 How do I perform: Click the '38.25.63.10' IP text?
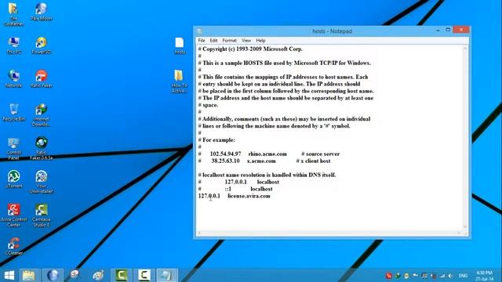click(225, 161)
